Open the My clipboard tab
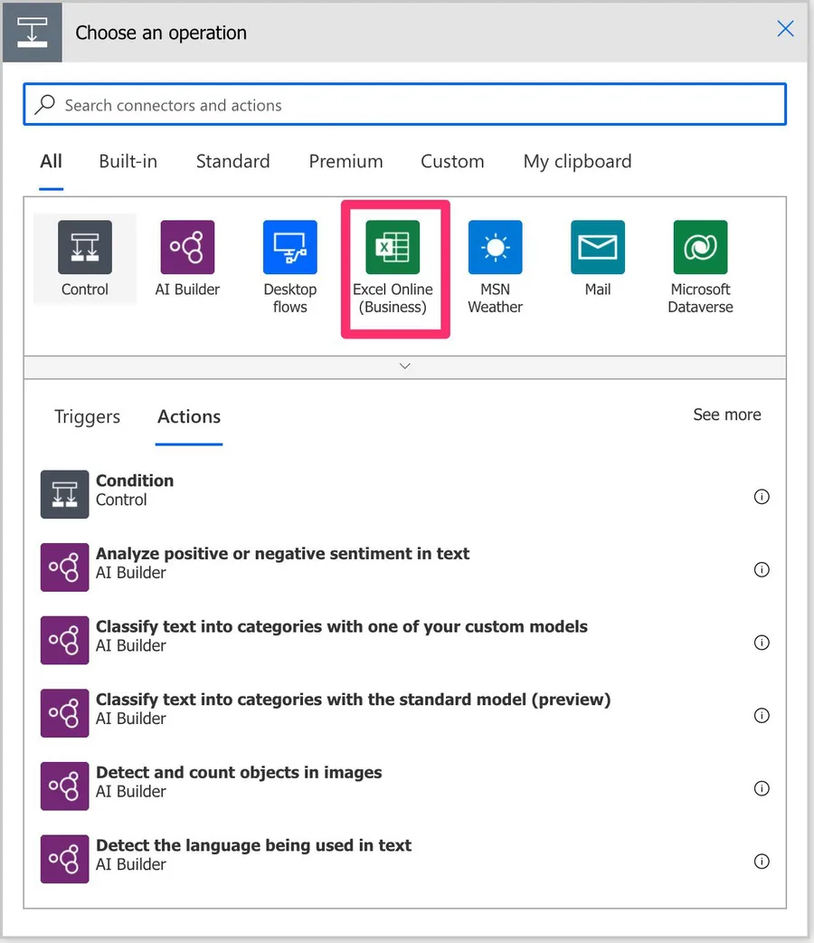814x943 pixels. tap(577, 162)
